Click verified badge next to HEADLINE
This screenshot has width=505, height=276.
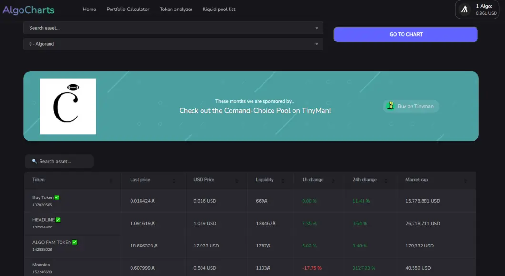click(58, 220)
